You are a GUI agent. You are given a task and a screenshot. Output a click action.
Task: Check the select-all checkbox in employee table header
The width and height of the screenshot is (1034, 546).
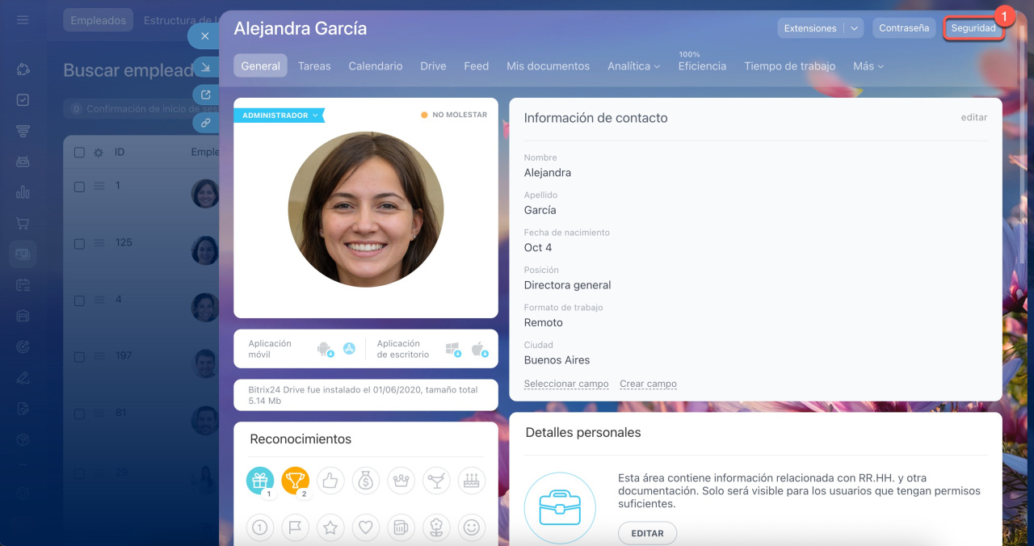point(79,153)
